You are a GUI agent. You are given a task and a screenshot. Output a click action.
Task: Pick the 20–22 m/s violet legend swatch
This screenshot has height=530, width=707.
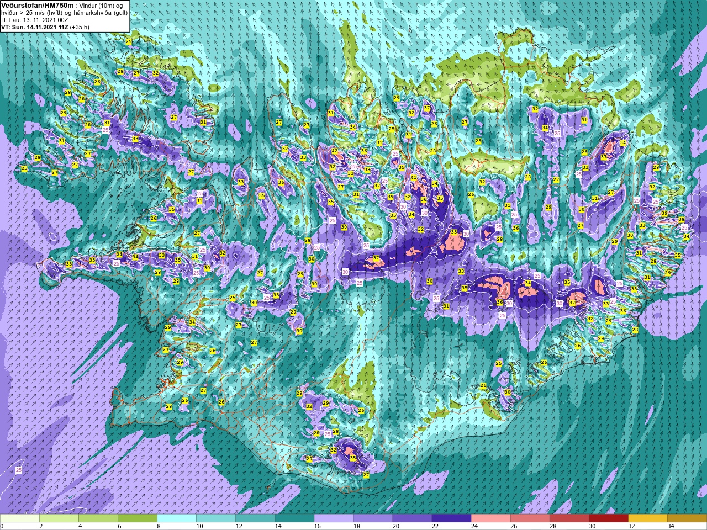pyautogui.click(x=412, y=518)
